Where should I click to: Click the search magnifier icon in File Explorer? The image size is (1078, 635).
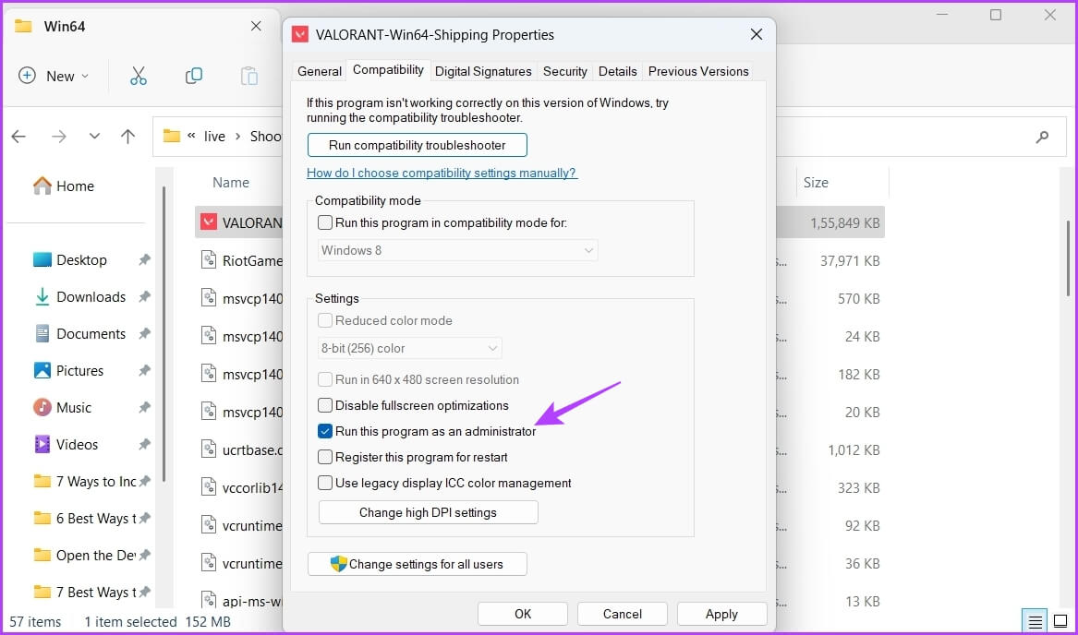pyautogui.click(x=1042, y=136)
